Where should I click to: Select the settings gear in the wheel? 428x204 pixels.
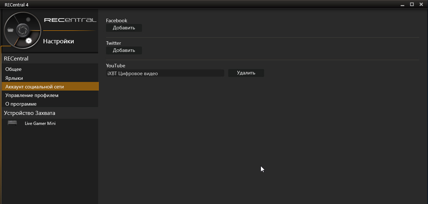[x=29, y=40]
